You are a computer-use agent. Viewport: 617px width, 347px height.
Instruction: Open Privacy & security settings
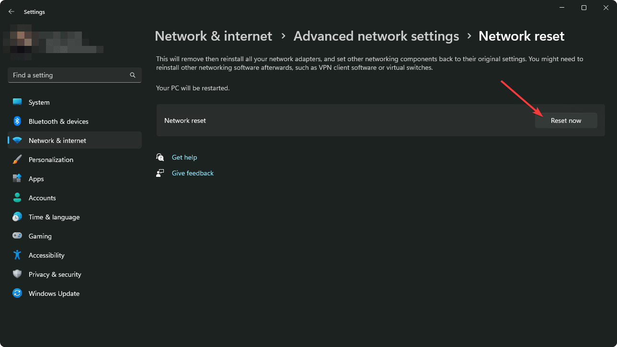click(x=18, y=274)
